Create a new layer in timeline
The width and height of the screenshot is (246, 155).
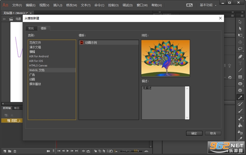click(5, 151)
